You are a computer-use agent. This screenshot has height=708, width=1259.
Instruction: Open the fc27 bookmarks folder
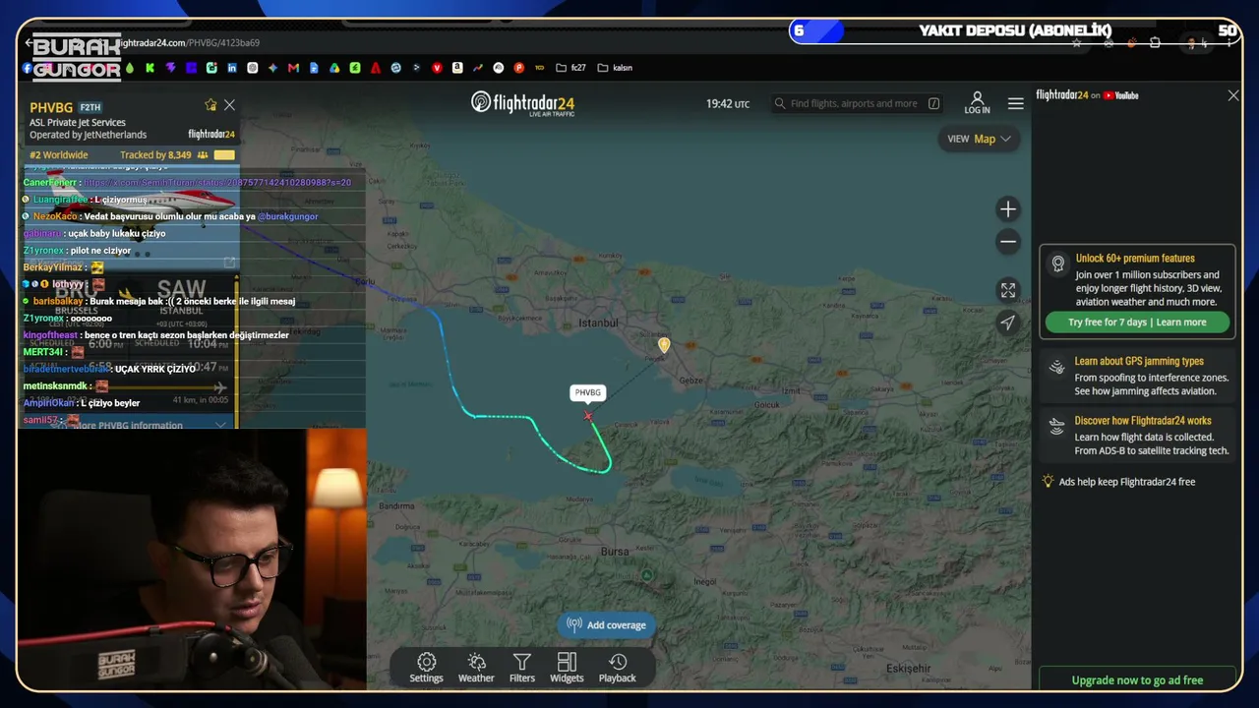click(x=570, y=68)
